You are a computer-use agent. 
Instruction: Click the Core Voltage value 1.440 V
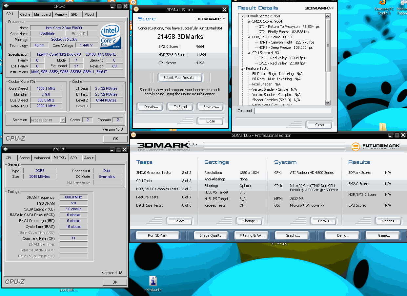coord(87,46)
